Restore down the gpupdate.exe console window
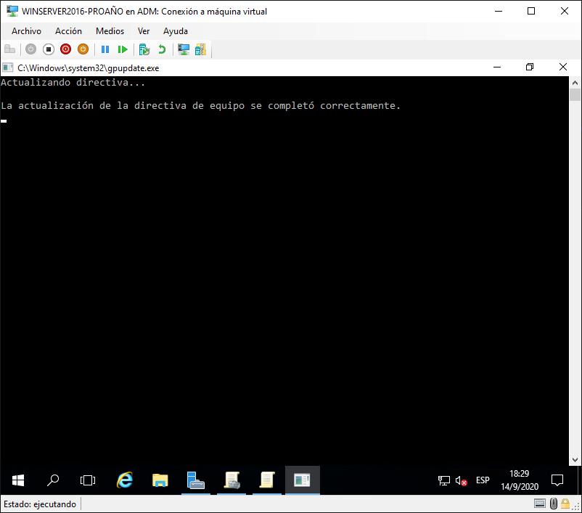This screenshot has height=513, width=582. click(x=530, y=67)
